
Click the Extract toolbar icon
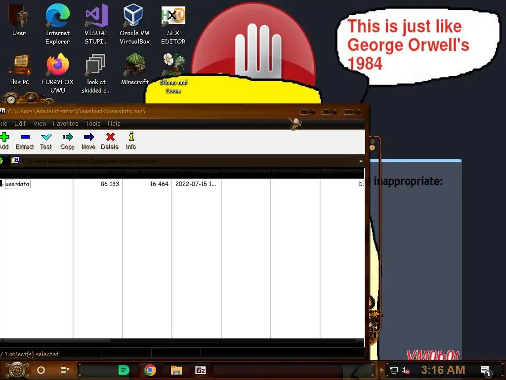coord(25,141)
